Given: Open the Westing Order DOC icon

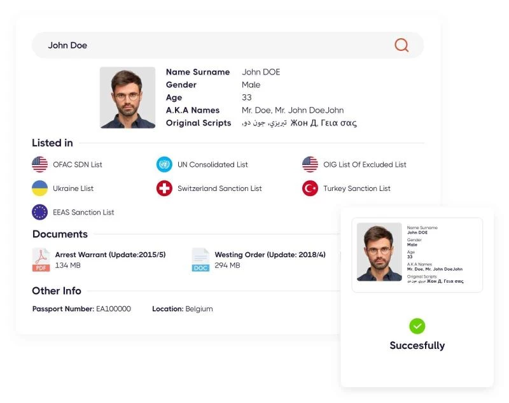Looking at the screenshot, I should click(x=200, y=260).
